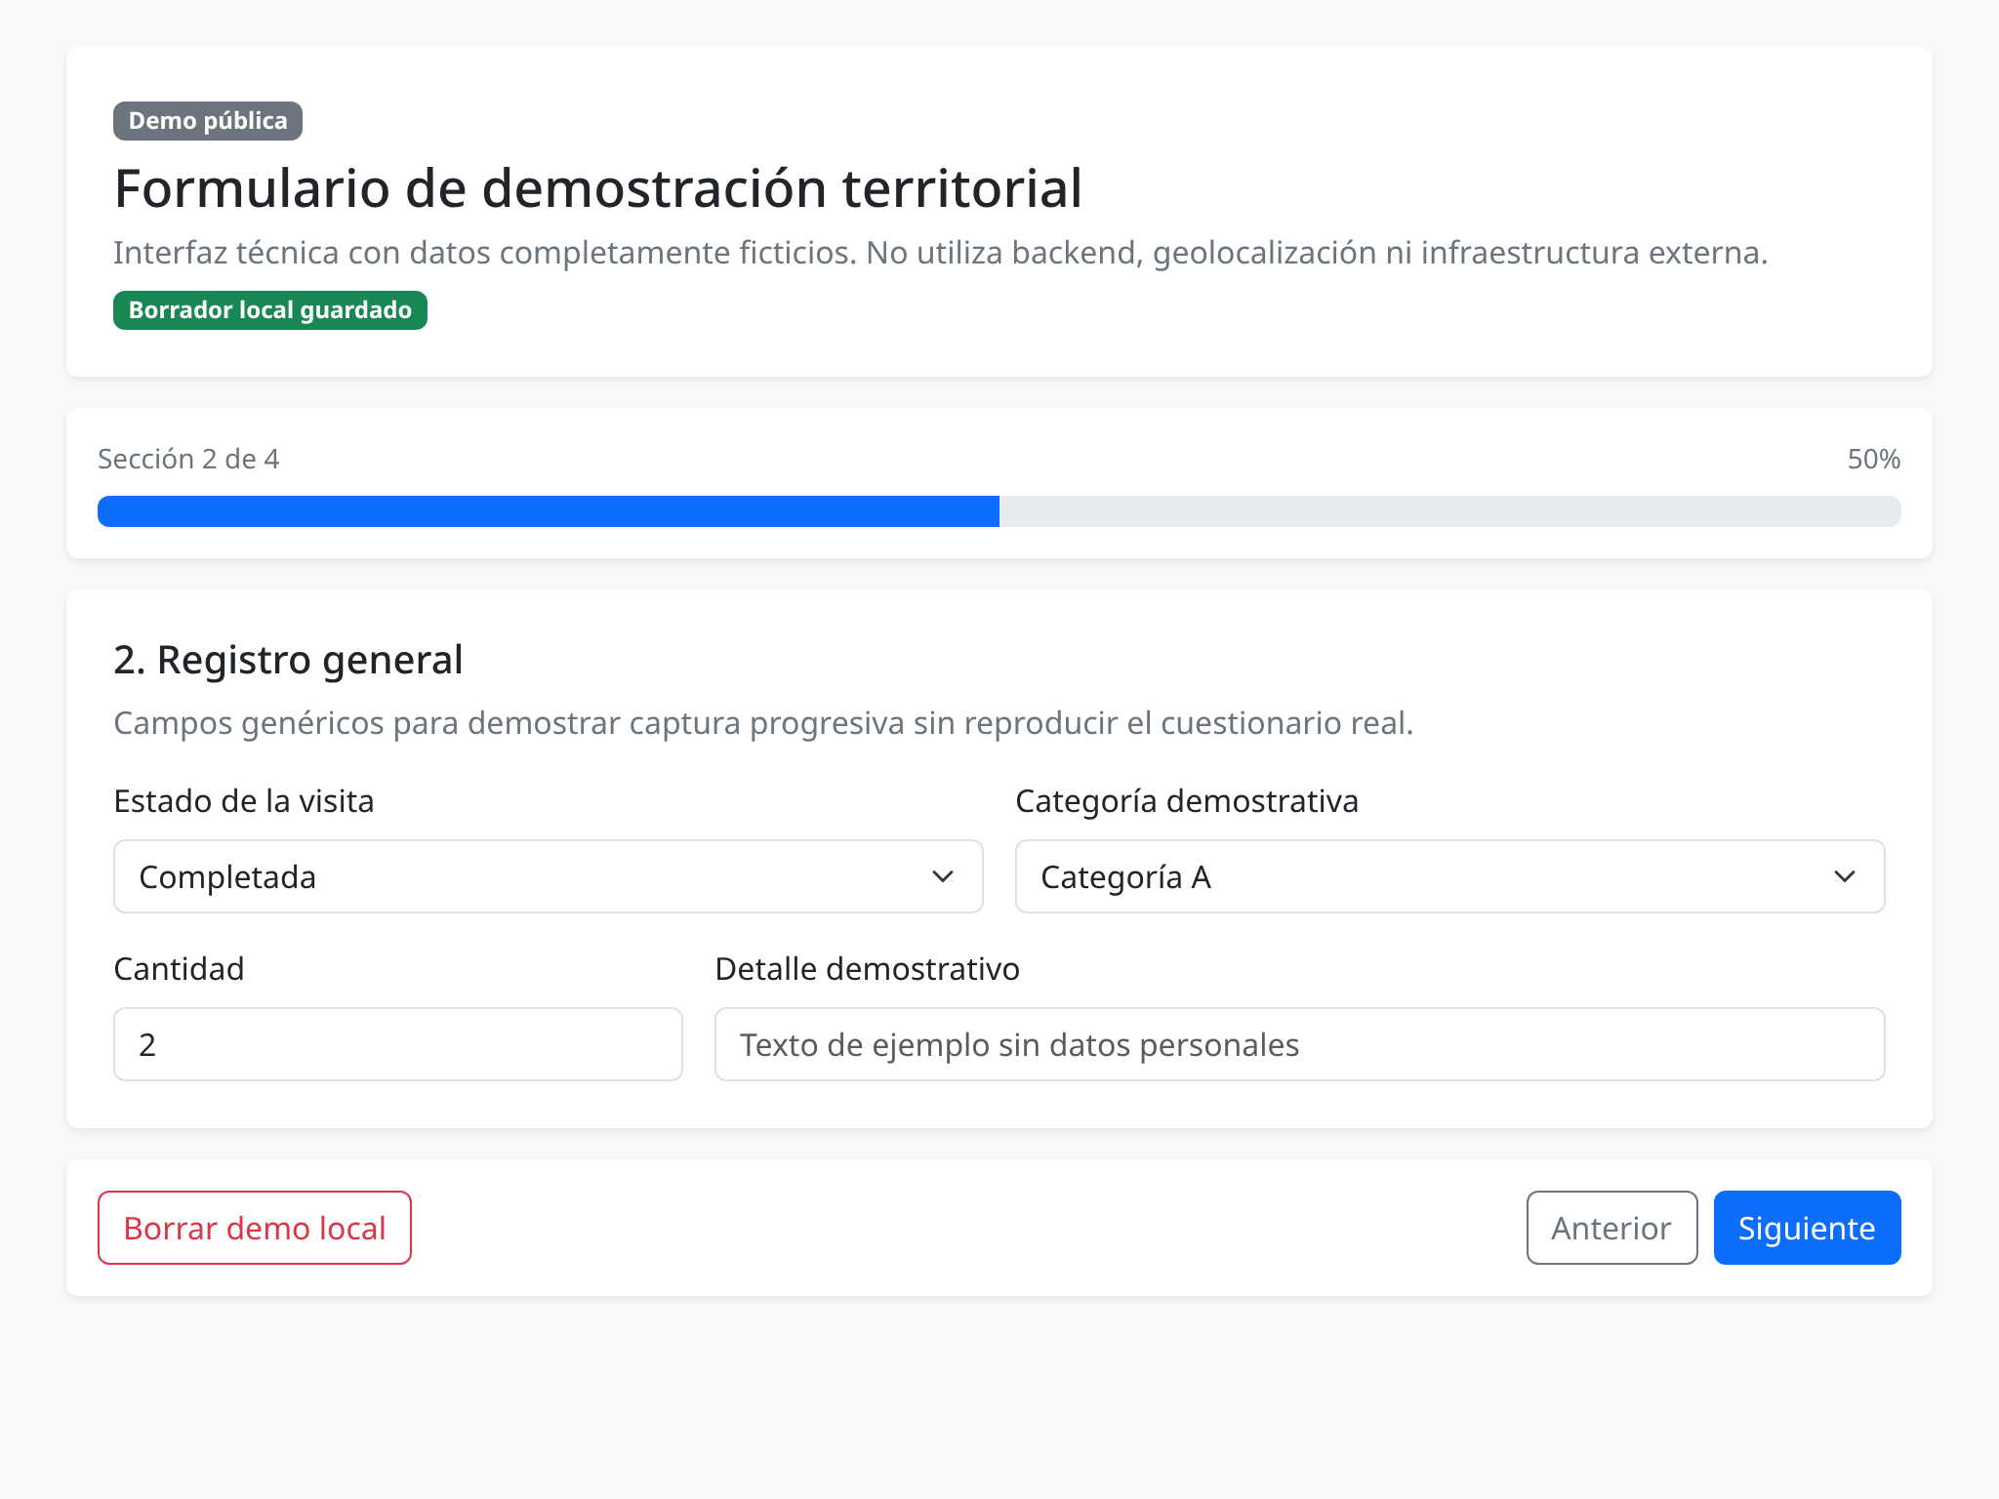The width and height of the screenshot is (1999, 1499).
Task: Click the Estado de la visita label
Action: point(244,801)
